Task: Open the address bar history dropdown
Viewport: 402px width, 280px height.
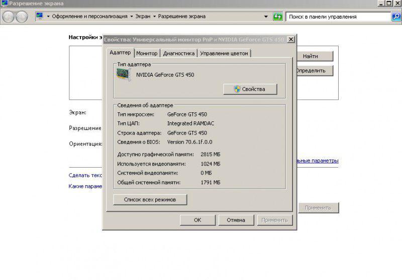Action: tap(266, 17)
